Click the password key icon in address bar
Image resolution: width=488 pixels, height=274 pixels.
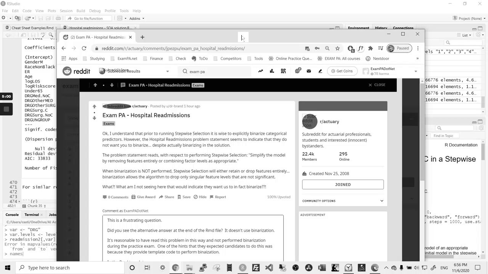click(317, 48)
